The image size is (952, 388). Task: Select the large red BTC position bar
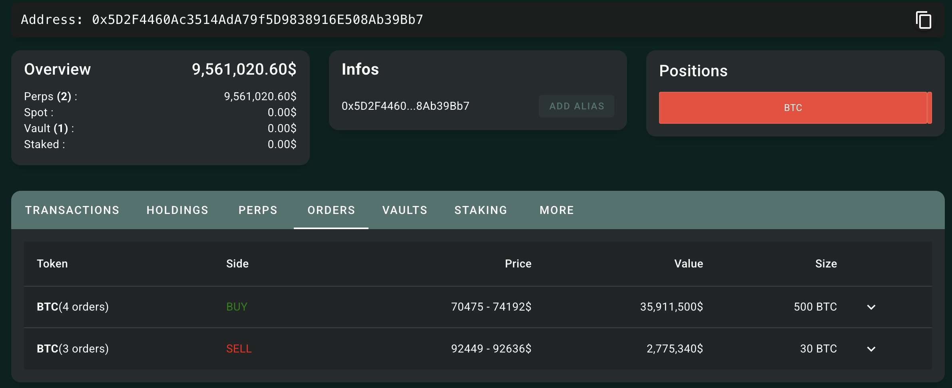point(793,108)
